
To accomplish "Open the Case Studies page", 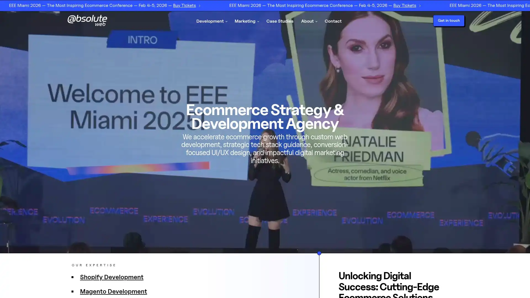I will [x=280, y=21].
